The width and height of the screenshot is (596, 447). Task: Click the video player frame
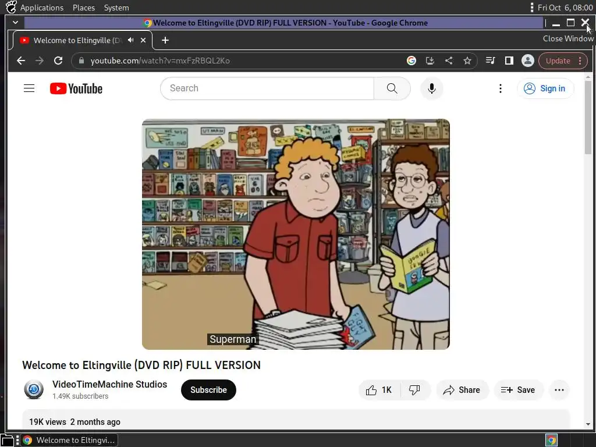(296, 234)
